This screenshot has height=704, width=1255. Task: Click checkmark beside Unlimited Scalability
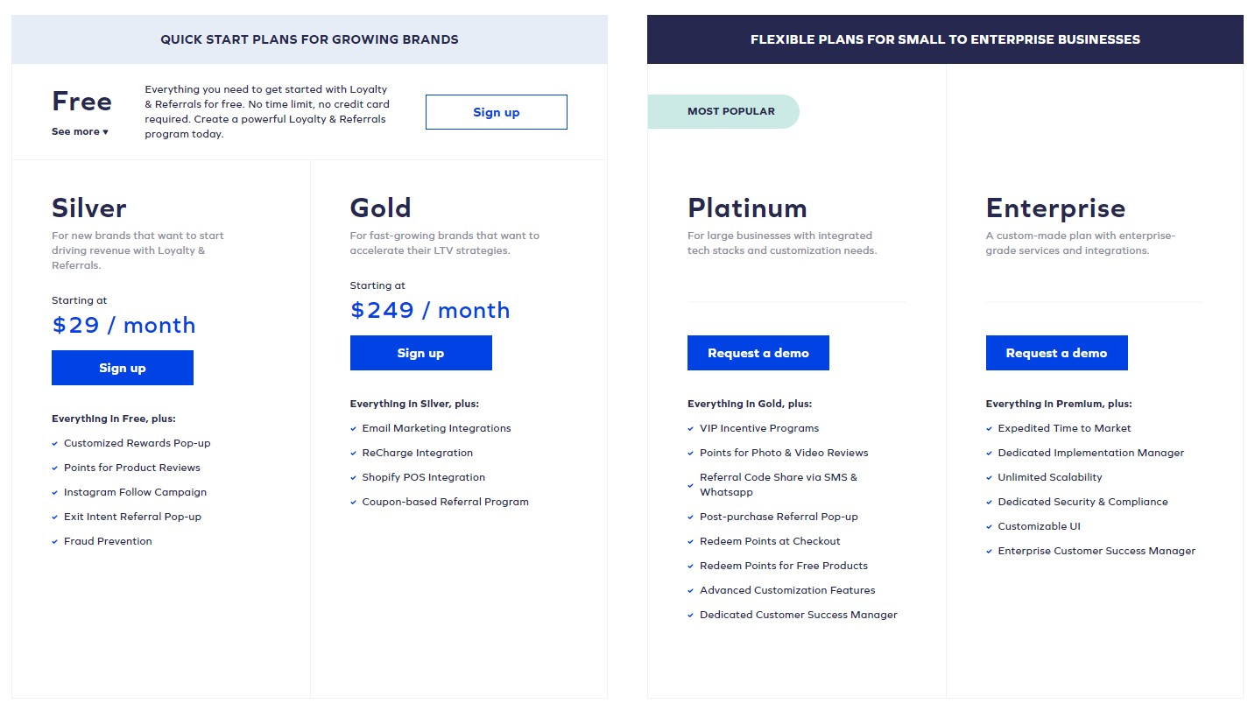pos(990,478)
